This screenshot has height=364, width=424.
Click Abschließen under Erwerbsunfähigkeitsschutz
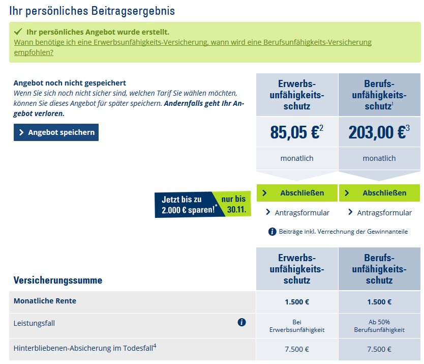(297, 193)
